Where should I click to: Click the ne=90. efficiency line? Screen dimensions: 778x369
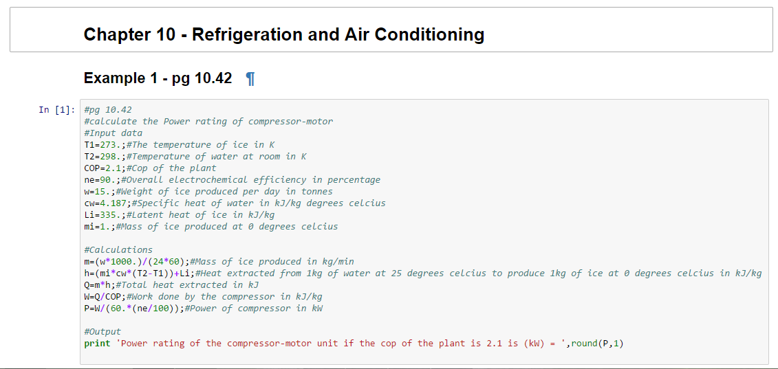[231, 180]
